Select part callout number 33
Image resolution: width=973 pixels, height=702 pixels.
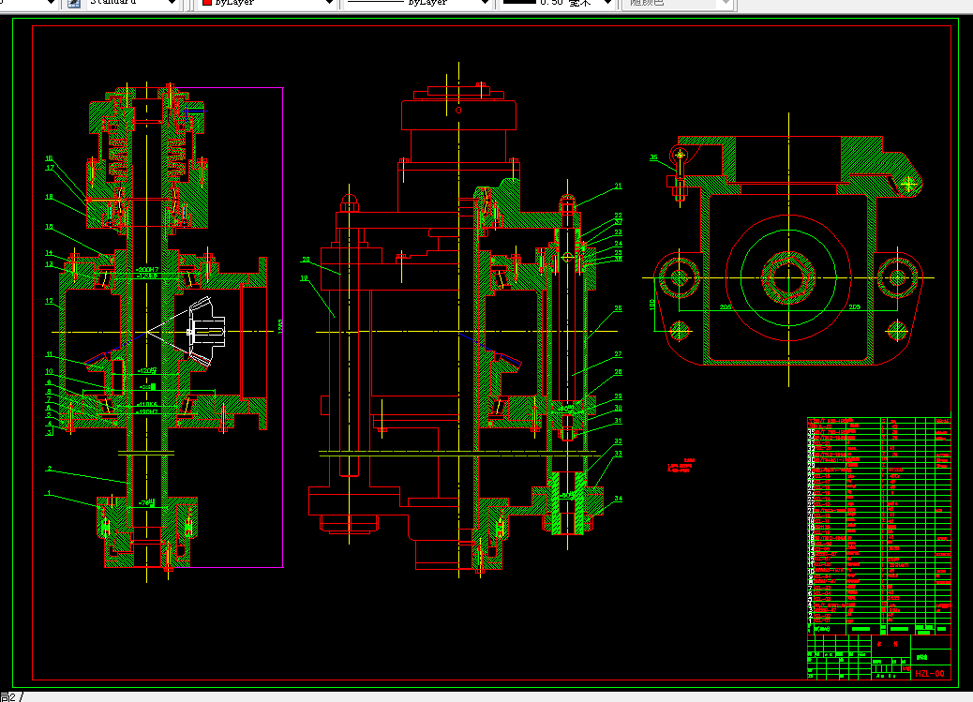click(618, 454)
